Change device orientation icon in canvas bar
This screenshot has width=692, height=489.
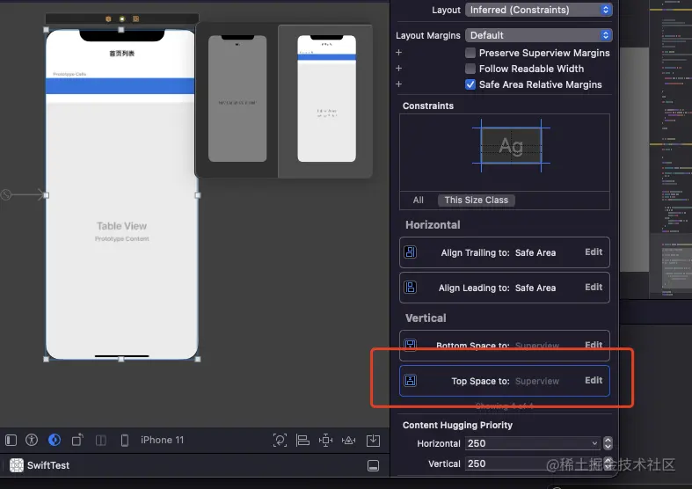[x=77, y=440]
